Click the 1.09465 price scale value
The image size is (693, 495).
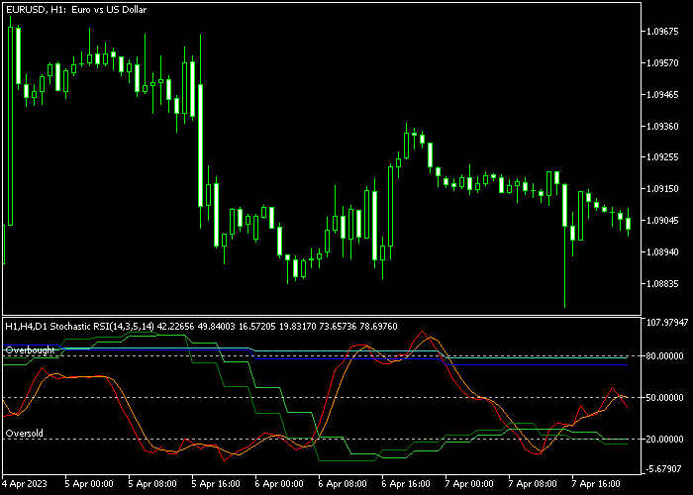tap(662, 95)
